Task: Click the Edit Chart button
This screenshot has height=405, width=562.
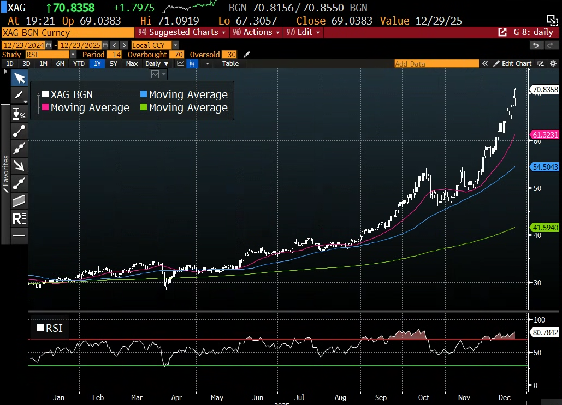Action: [x=512, y=64]
